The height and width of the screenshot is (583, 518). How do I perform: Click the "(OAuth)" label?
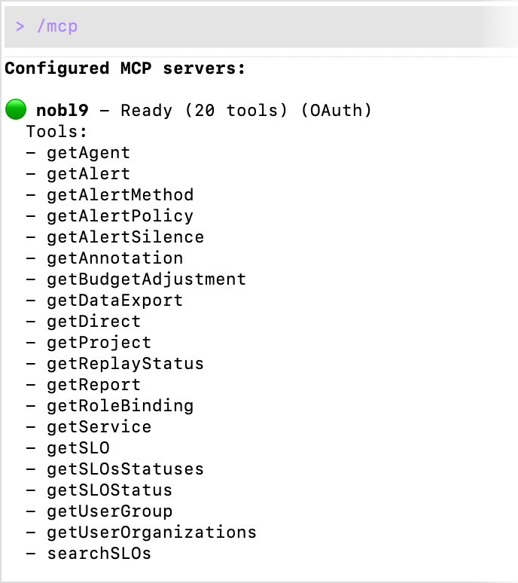click(x=337, y=111)
